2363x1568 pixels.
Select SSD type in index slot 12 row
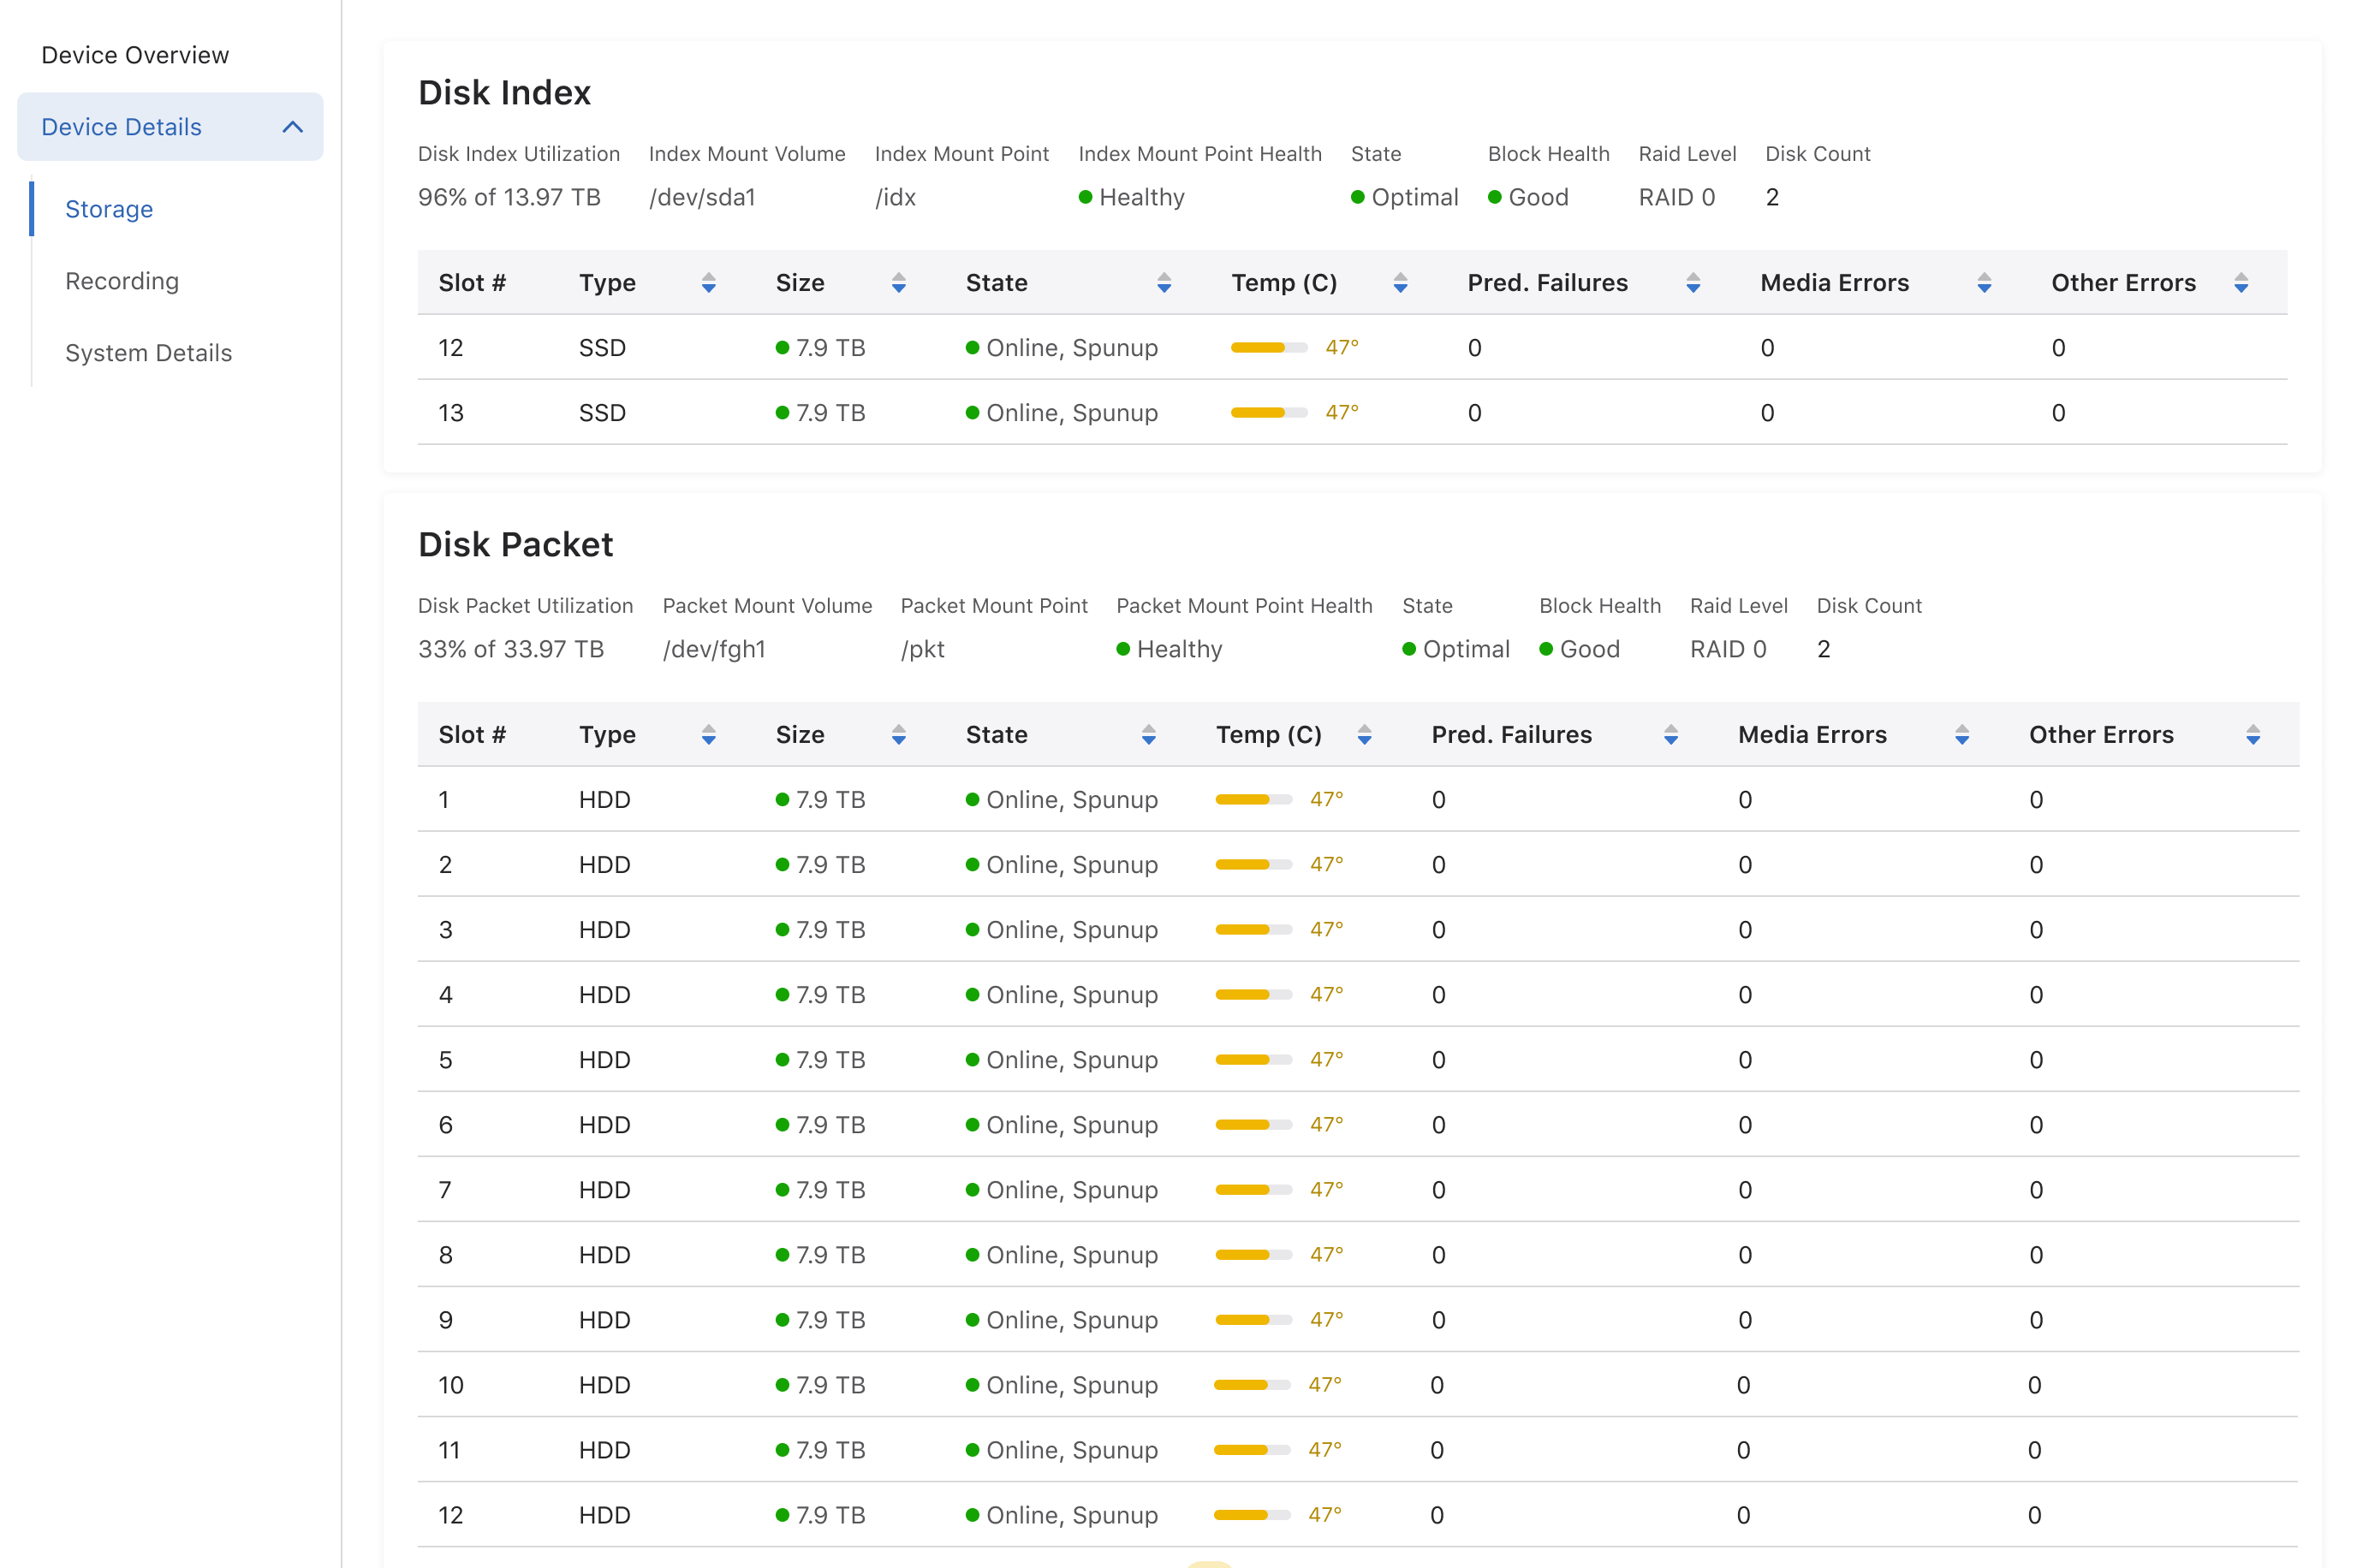[602, 348]
